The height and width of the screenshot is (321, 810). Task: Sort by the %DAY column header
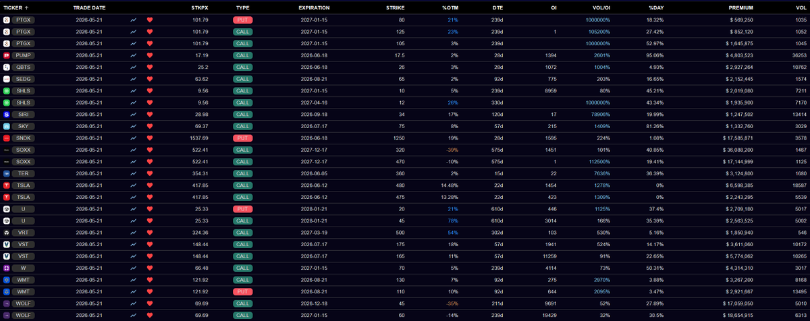tap(656, 7)
